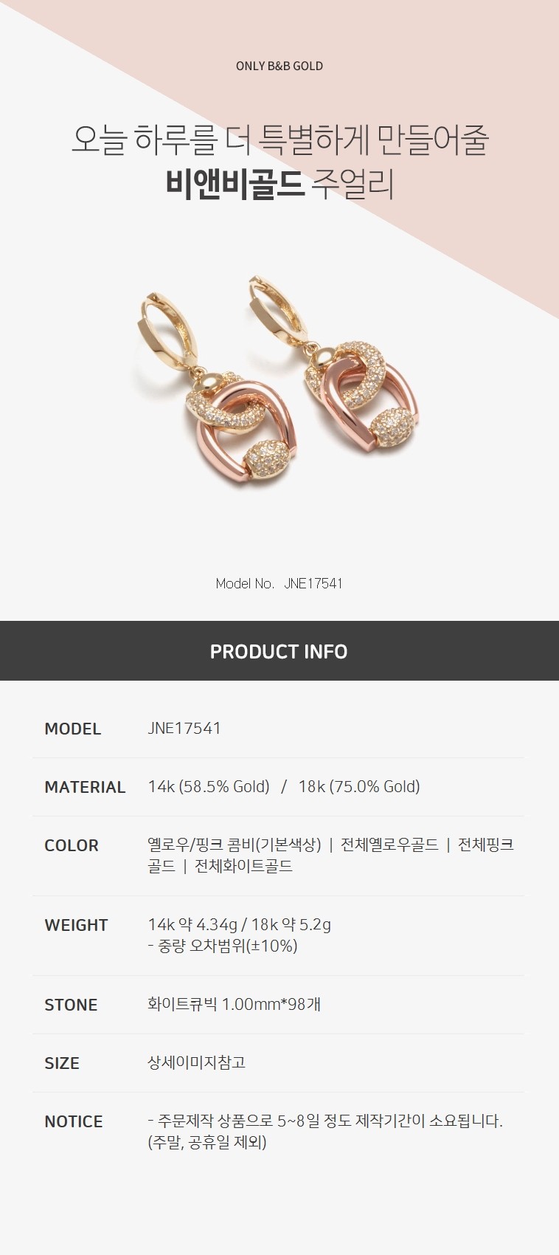Viewport: 559px width, 1255px height.
Task: Click the MATERIAL row label
Action: [85, 787]
